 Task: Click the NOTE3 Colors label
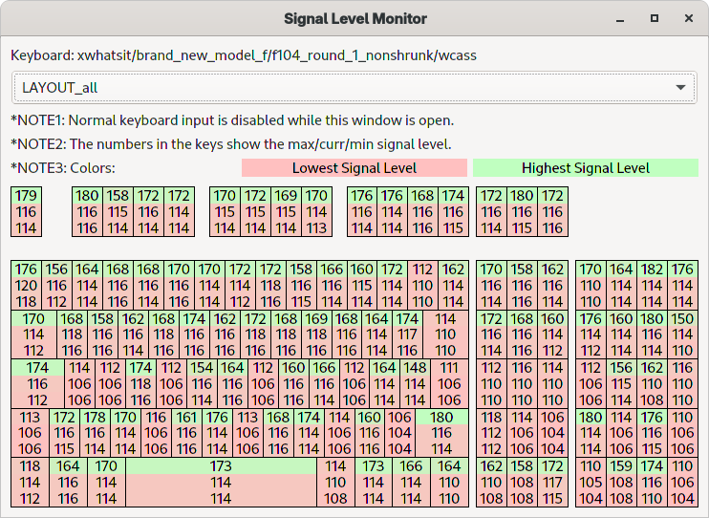coord(63,168)
